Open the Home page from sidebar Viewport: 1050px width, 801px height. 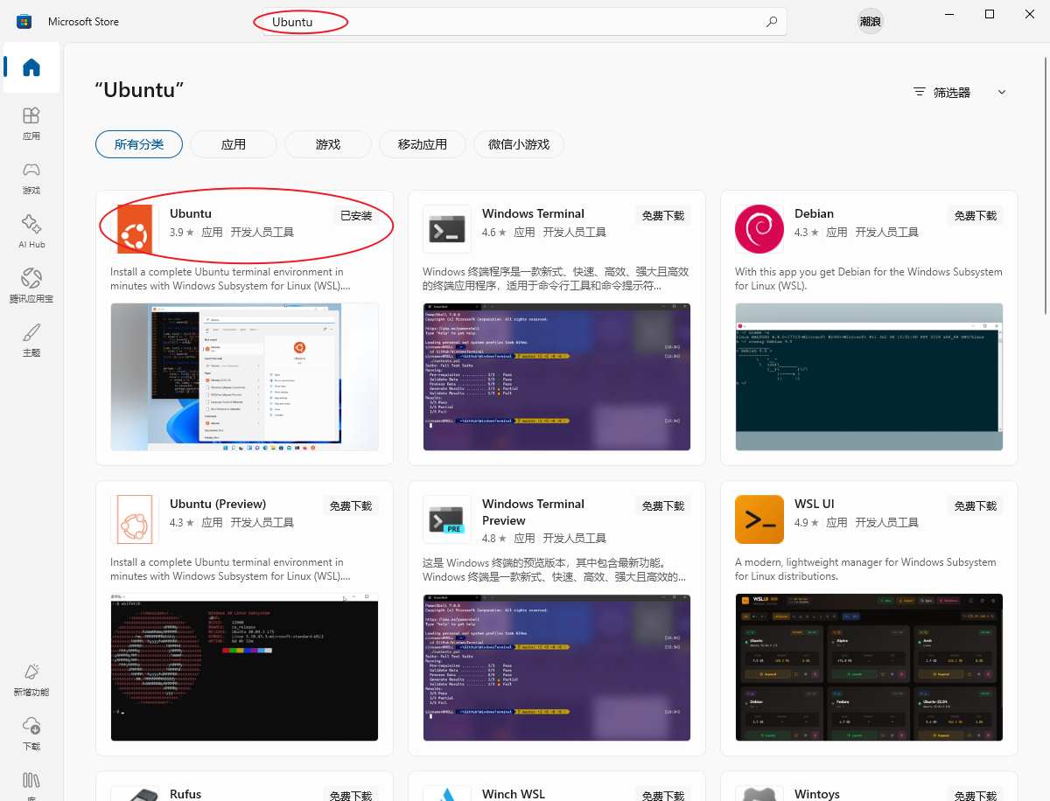pyautogui.click(x=31, y=67)
